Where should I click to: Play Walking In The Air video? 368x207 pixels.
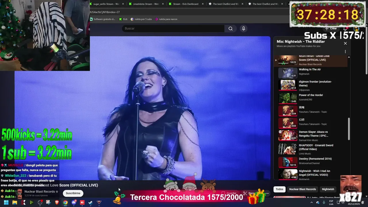pos(310,73)
